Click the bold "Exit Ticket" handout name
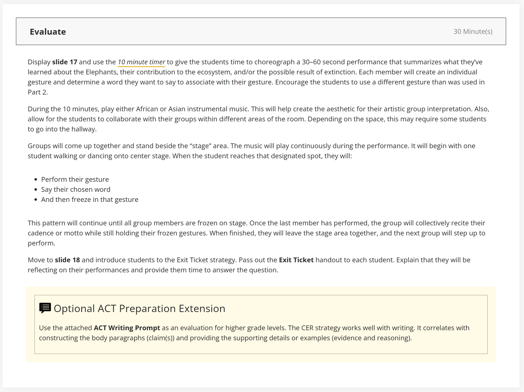The image size is (524, 392). 296,260
